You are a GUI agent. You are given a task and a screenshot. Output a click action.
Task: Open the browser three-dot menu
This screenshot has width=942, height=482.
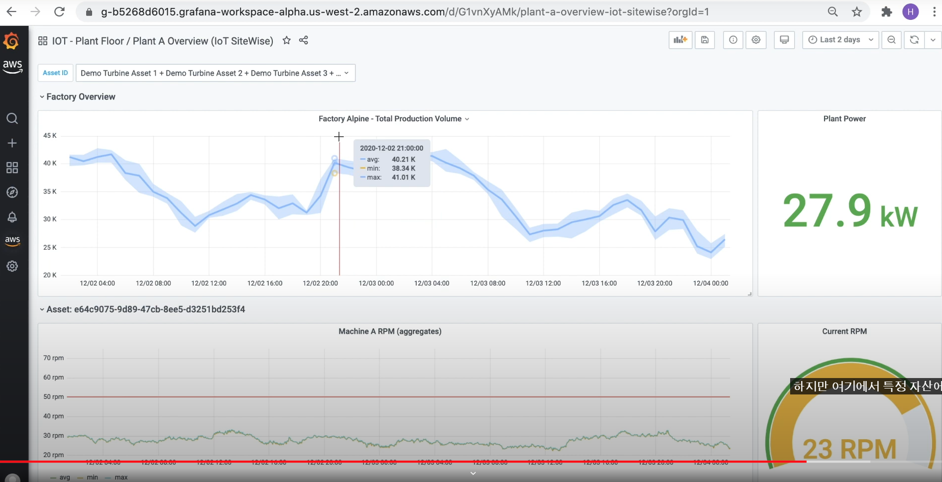tap(934, 11)
